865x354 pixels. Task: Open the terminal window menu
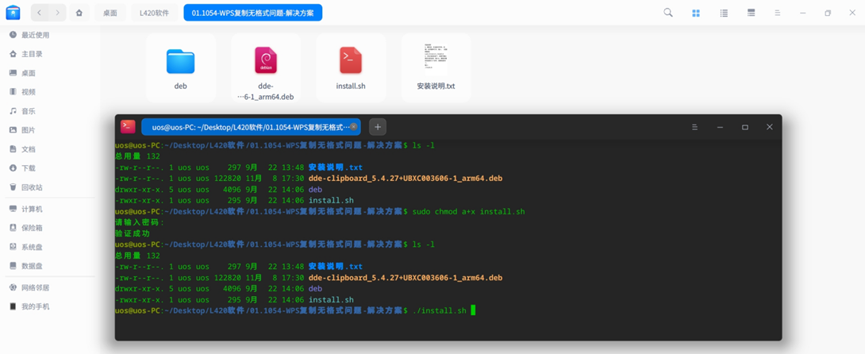tap(694, 127)
